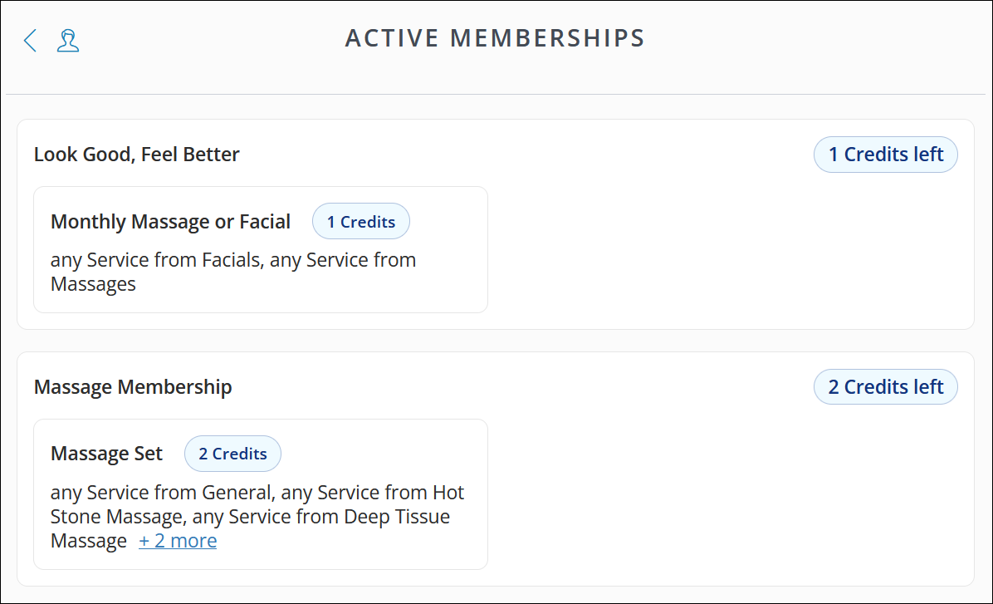Select the '2 Credits' pill on Massage Set
The width and height of the screenshot is (993, 604).
point(232,454)
